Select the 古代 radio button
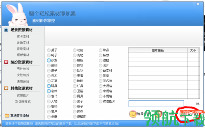The image size is (205, 128). coord(49,96)
